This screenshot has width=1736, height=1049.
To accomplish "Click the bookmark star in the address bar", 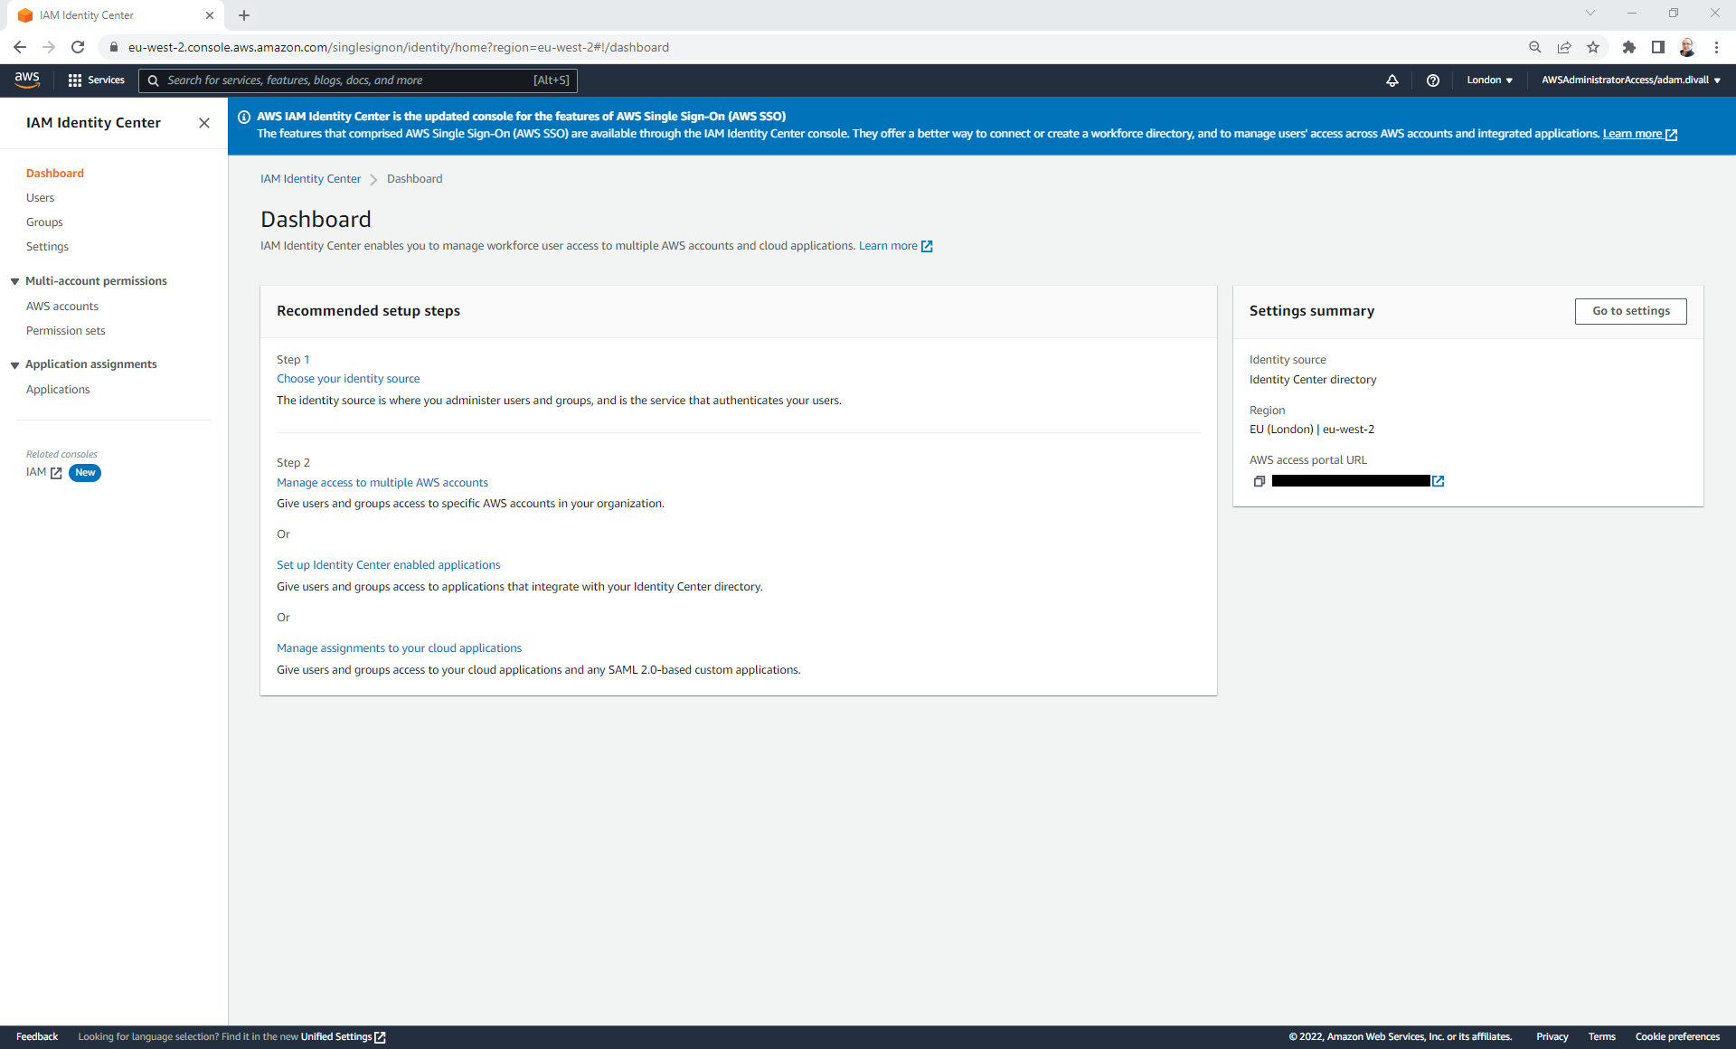I will 1593,47.
